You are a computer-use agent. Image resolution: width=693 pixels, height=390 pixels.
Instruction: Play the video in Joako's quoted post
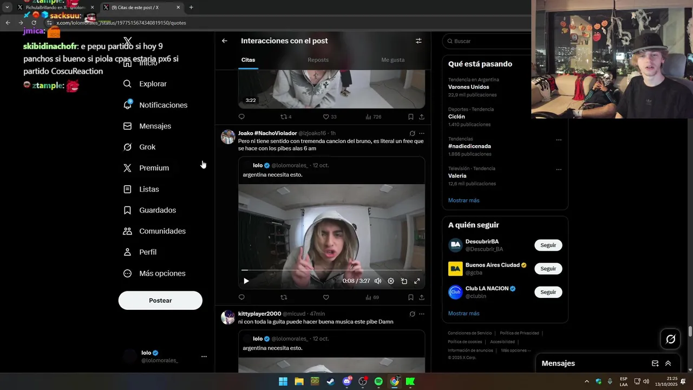(246, 281)
